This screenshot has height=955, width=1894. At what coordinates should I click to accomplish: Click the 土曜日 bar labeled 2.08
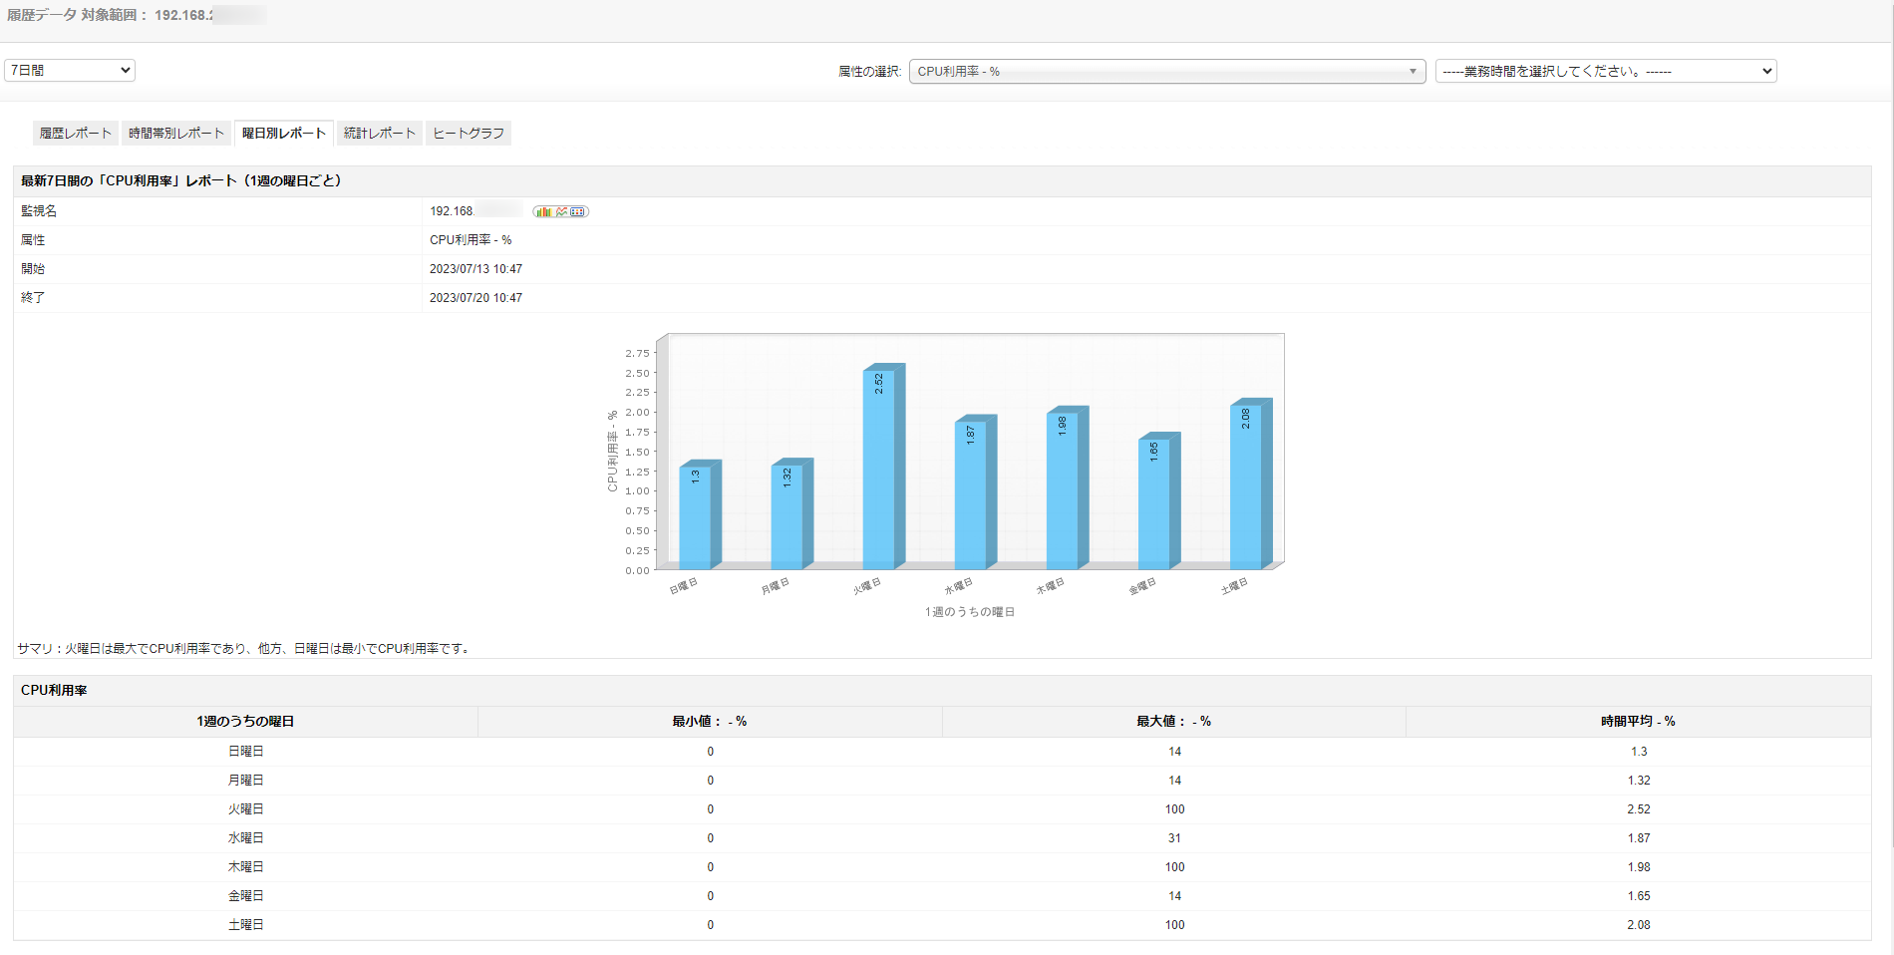click(1246, 486)
